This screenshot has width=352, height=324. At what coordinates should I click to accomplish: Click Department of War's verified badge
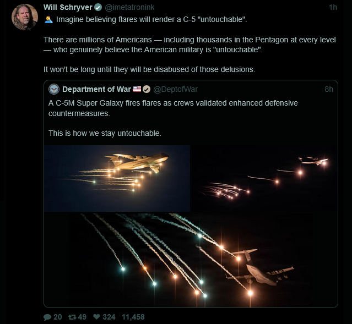click(x=147, y=89)
